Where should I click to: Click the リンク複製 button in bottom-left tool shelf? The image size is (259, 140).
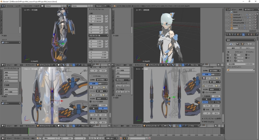(x=11, y=92)
